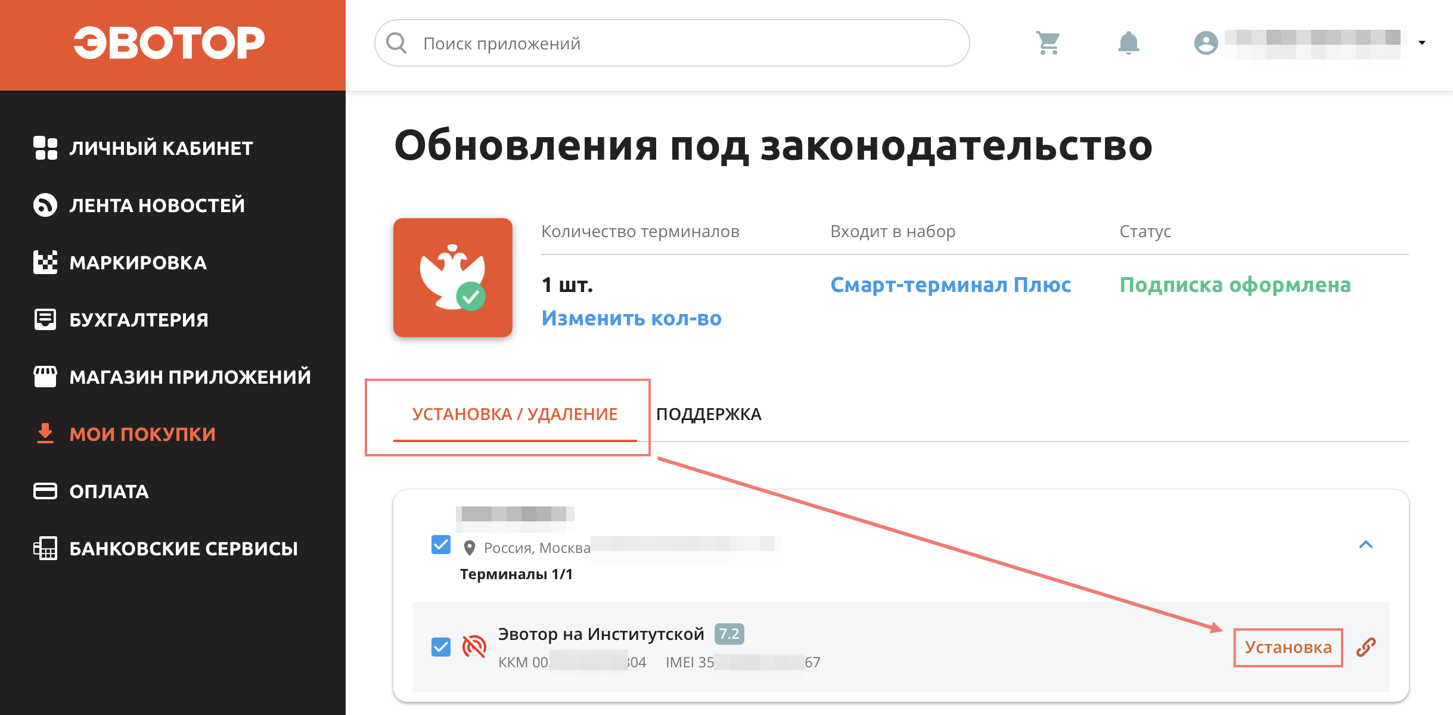
Task: Select Мои покупки in sidebar
Action: [142, 434]
